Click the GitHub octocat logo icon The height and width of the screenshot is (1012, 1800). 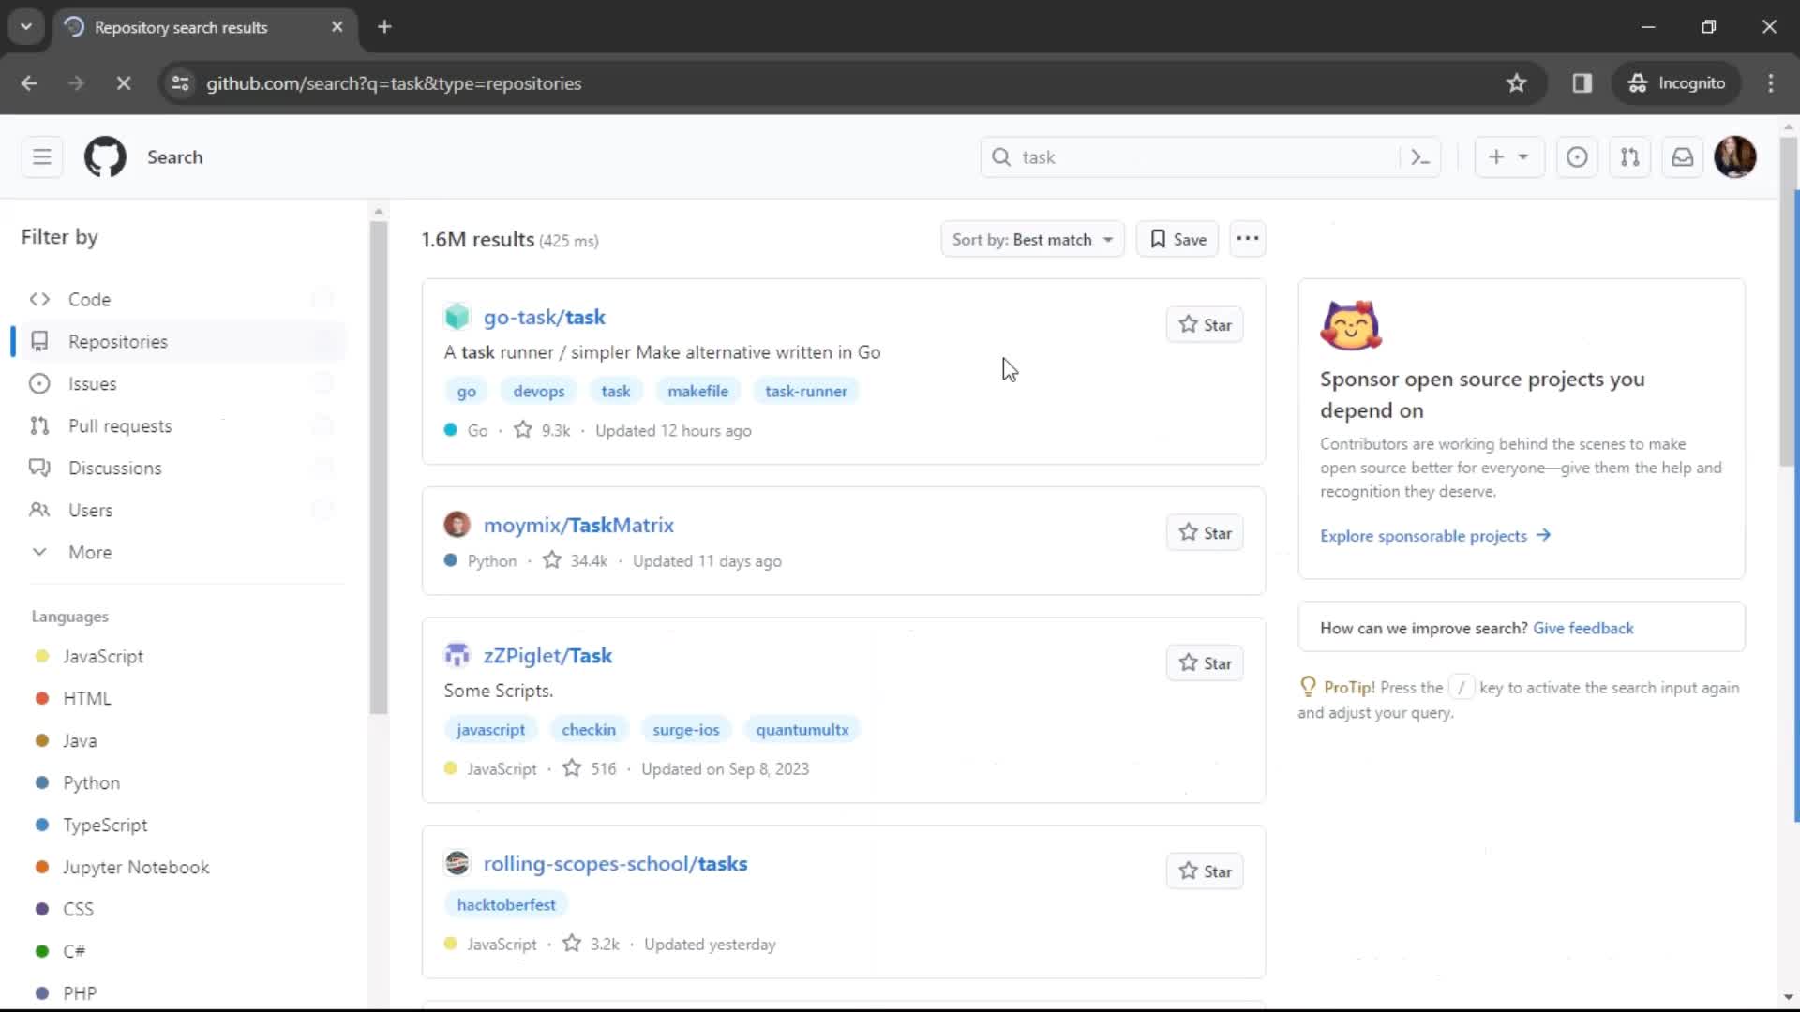pyautogui.click(x=105, y=156)
